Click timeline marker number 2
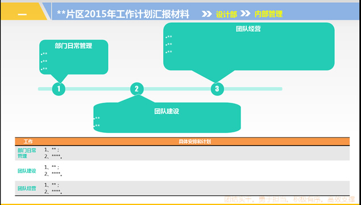This screenshot has height=205, width=361. [x=137, y=89]
